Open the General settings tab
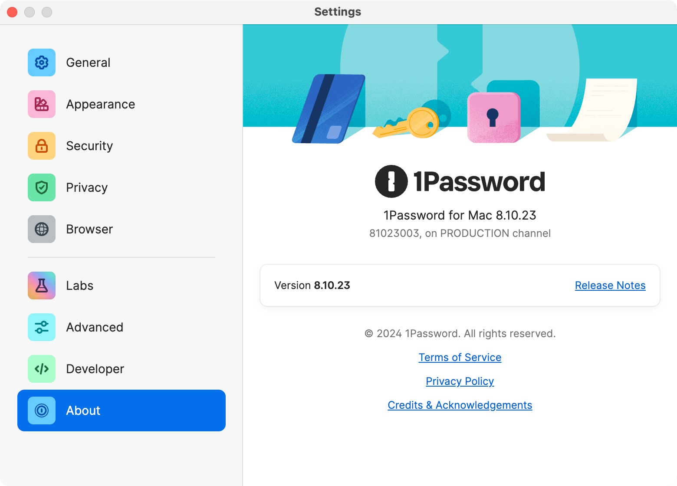Image resolution: width=677 pixels, height=486 pixels. coord(88,62)
